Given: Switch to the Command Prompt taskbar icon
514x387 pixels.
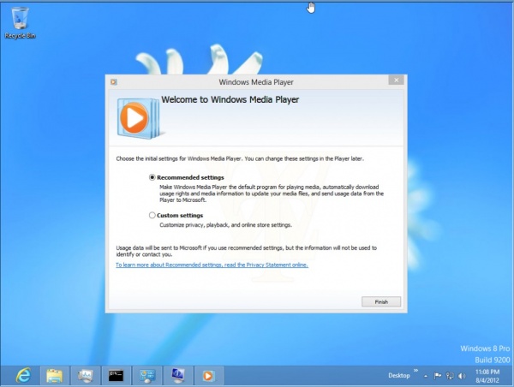Looking at the screenshot, I should [116, 376].
